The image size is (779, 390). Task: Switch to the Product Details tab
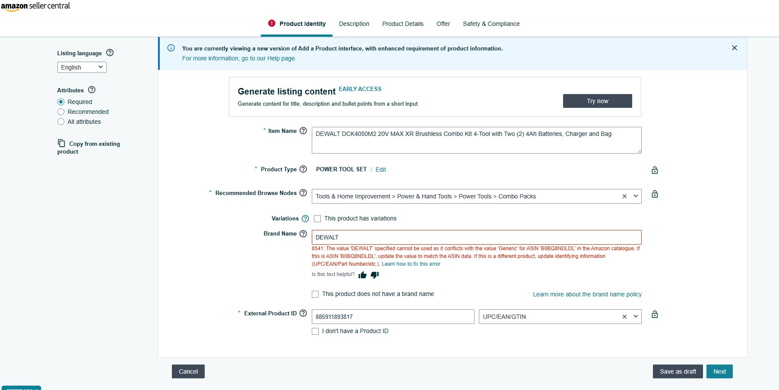point(403,24)
